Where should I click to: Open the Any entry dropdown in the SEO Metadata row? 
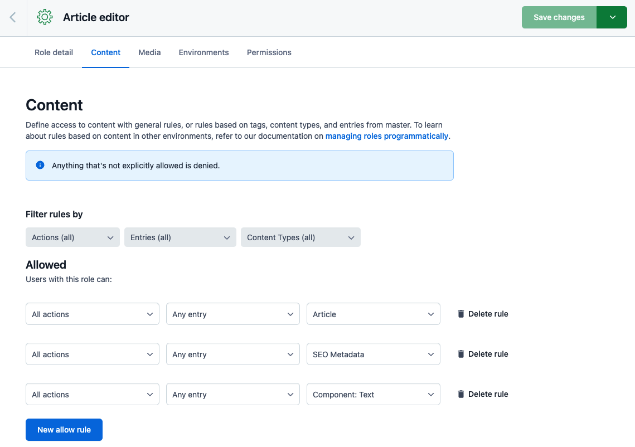tap(232, 354)
